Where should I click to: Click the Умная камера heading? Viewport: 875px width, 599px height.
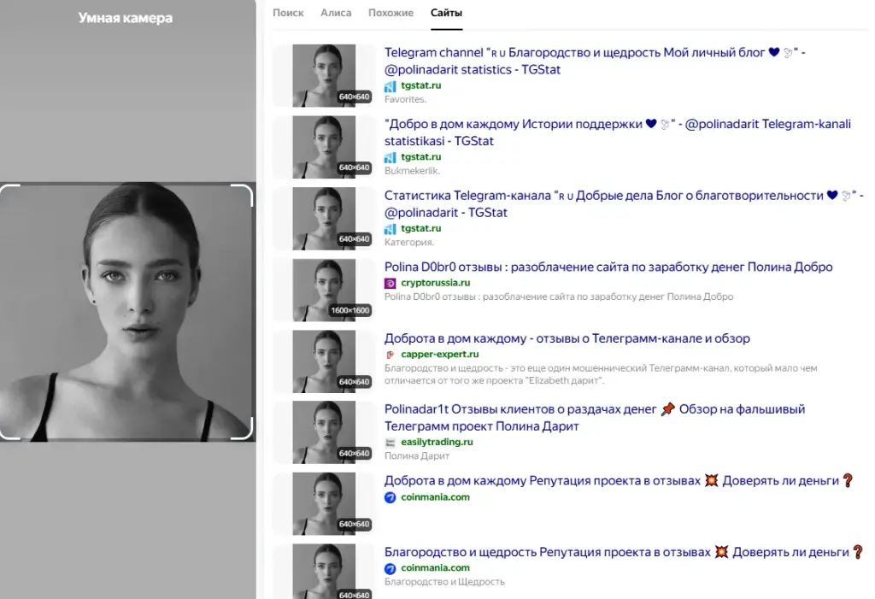coord(126,18)
